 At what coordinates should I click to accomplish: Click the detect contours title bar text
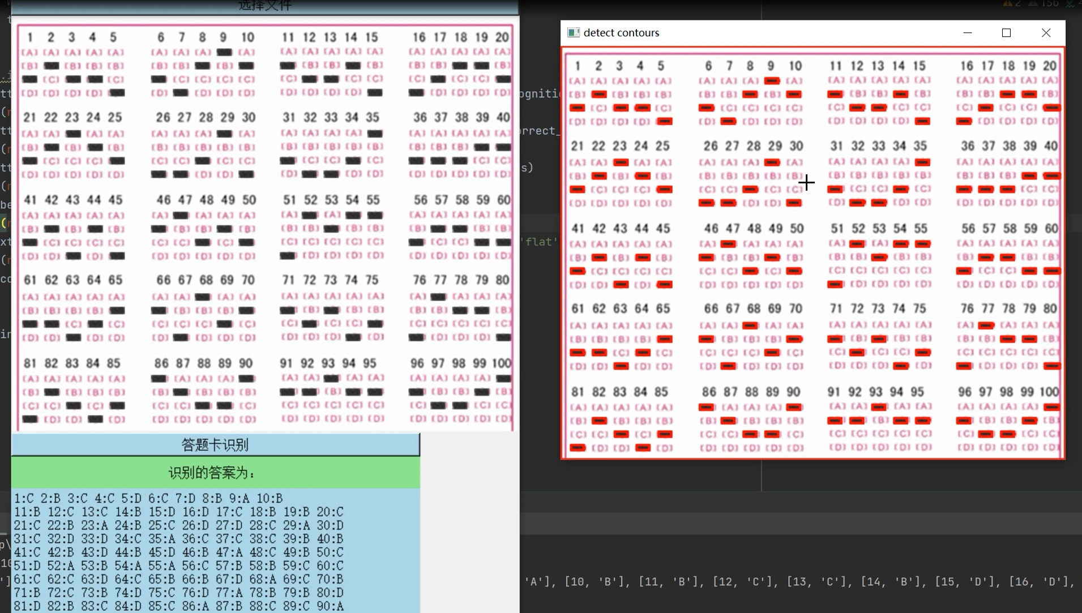point(621,33)
